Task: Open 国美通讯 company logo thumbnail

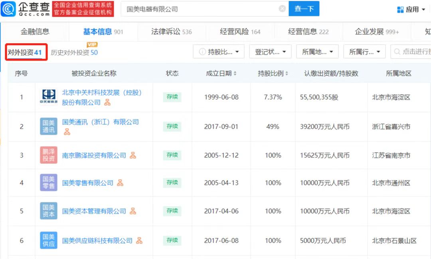Action: pos(49,126)
